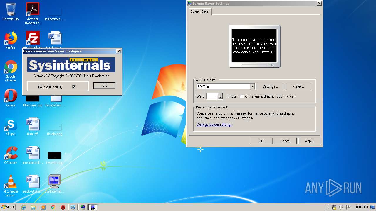Click OK in BlueScreen Configure dialog

(x=104, y=86)
